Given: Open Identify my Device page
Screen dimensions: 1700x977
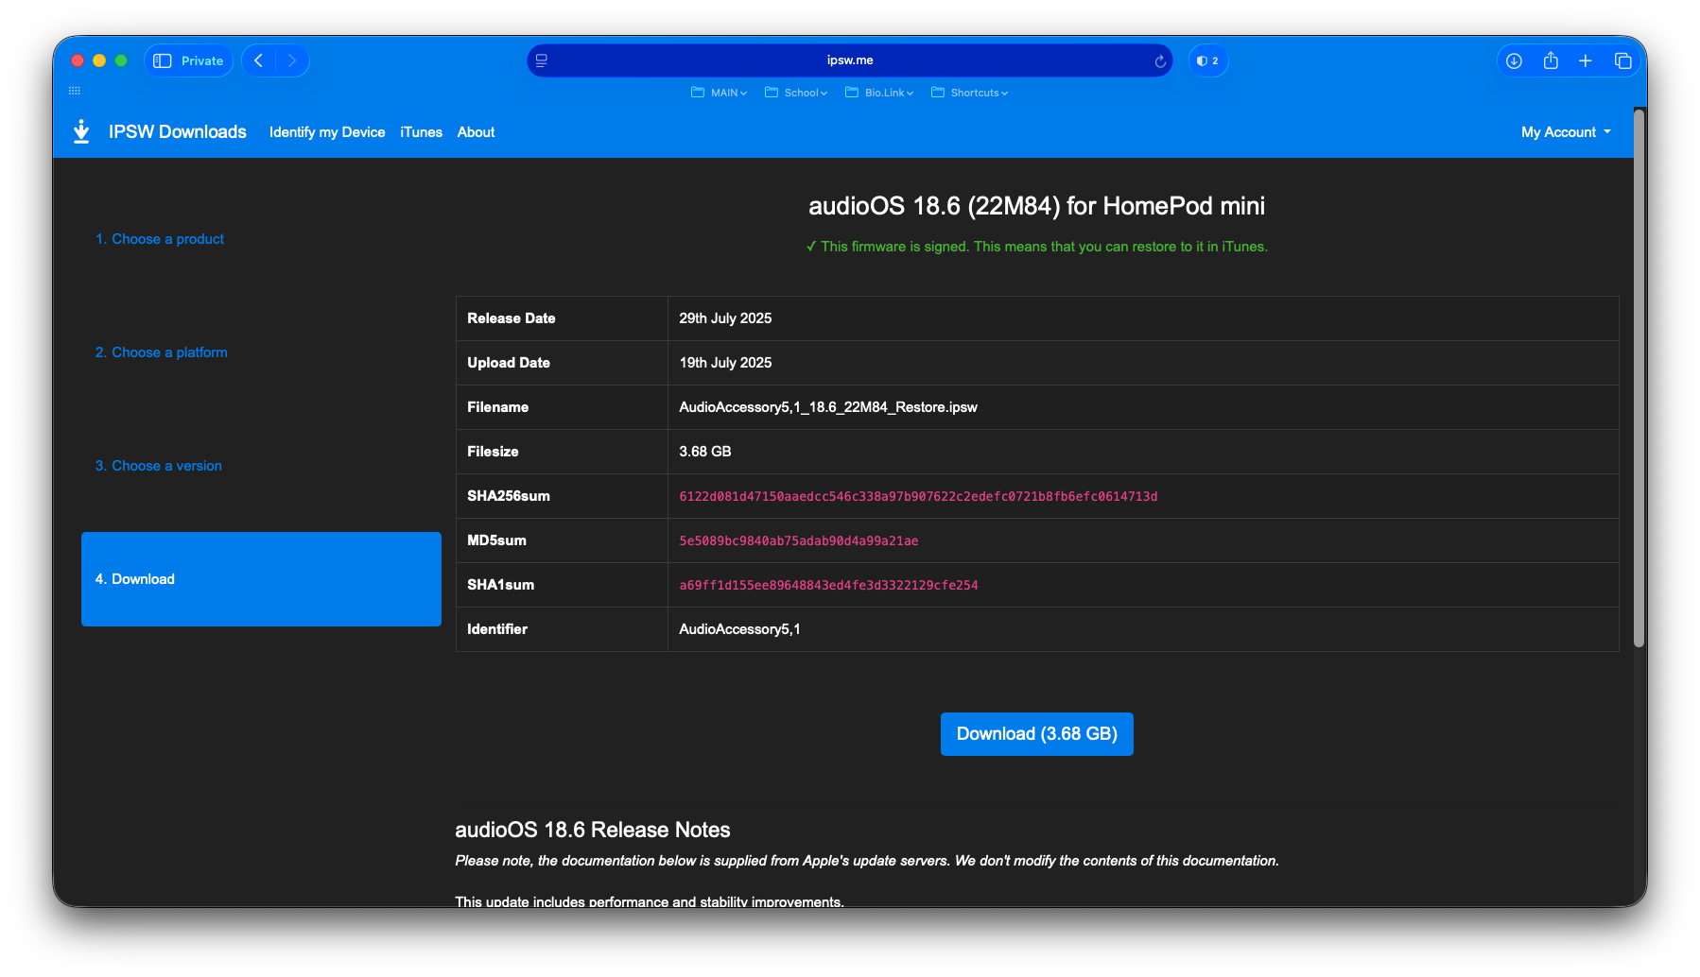Looking at the screenshot, I should click(x=327, y=132).
